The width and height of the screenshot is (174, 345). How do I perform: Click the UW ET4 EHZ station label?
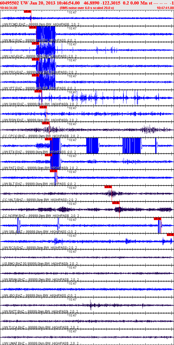[12, 152]
